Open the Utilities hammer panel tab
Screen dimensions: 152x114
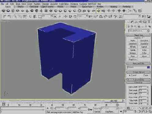[149, 22]
